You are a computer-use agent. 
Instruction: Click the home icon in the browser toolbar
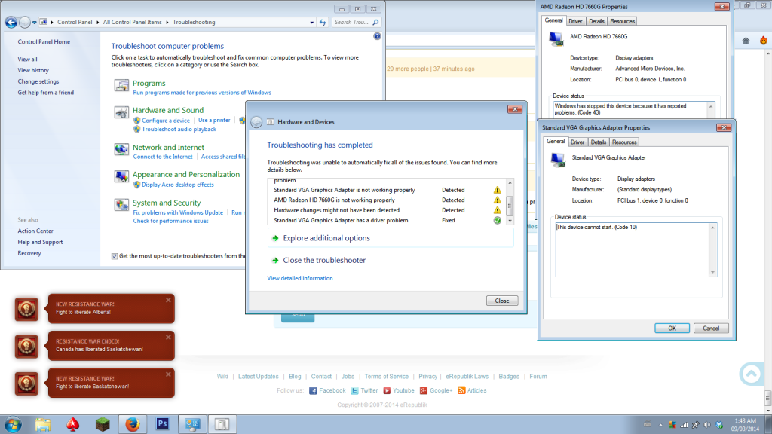point(746,41)
